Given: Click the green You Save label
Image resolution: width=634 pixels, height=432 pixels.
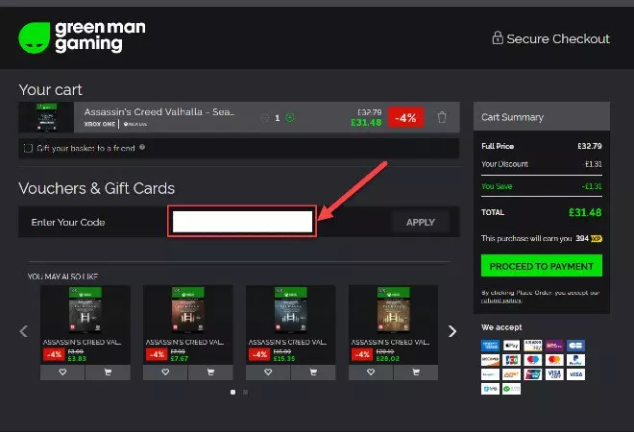Looking at the screenshot, I should 497,186.
